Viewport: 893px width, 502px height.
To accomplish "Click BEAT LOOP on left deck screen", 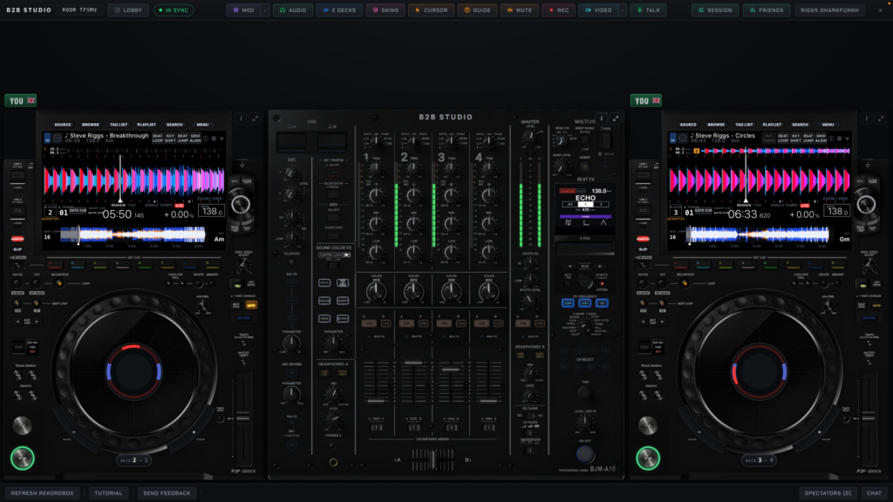I will [158, 139].
